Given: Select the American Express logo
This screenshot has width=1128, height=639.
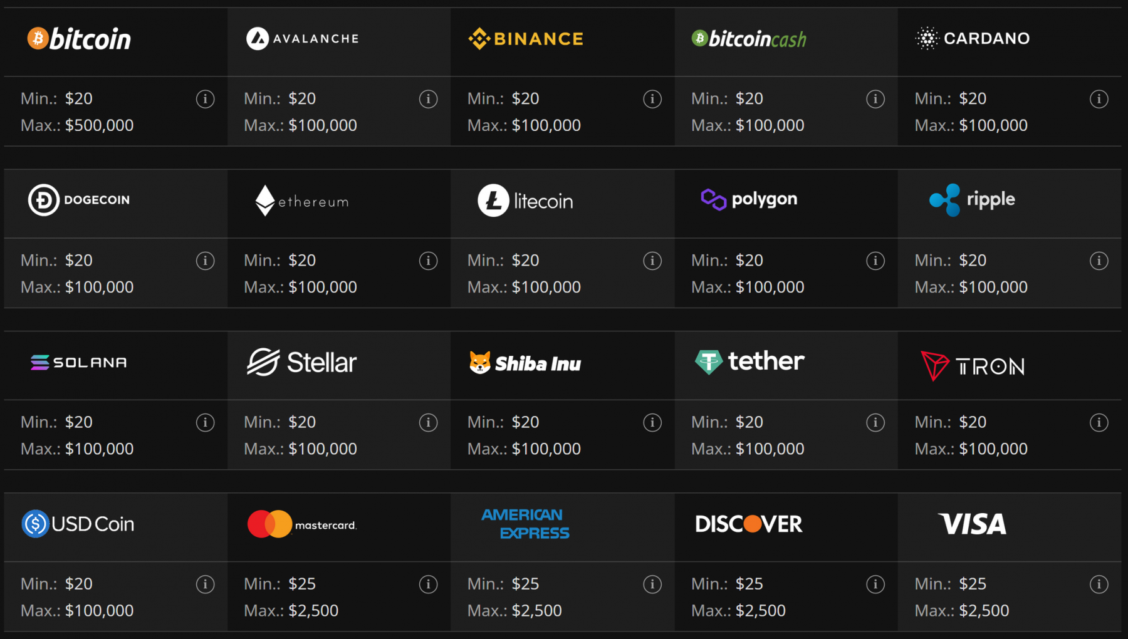Looking at the screenshot, I should click(526, 524).
